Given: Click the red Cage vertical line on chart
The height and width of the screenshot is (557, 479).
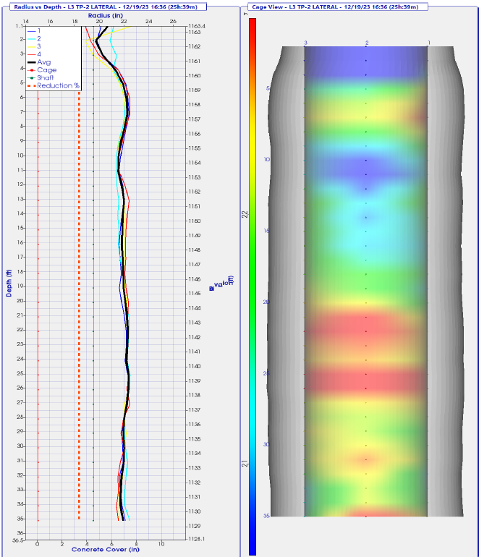Looking at the screenshot, I should point(38,305).
